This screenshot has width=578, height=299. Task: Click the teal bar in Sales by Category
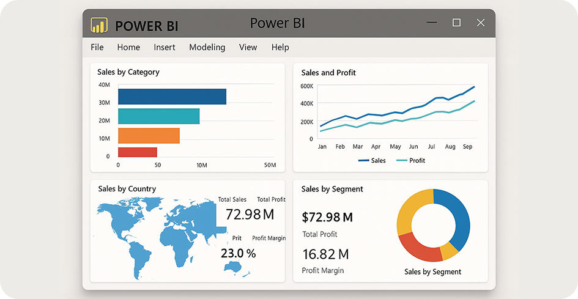[158, 116]
